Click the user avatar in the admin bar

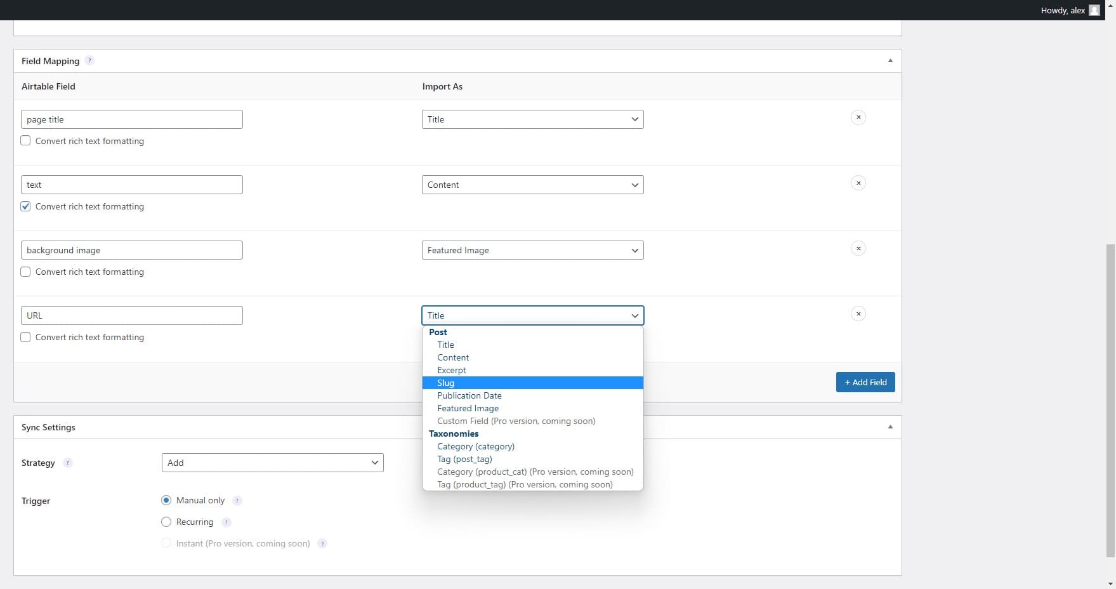[x=1093, y=10]
